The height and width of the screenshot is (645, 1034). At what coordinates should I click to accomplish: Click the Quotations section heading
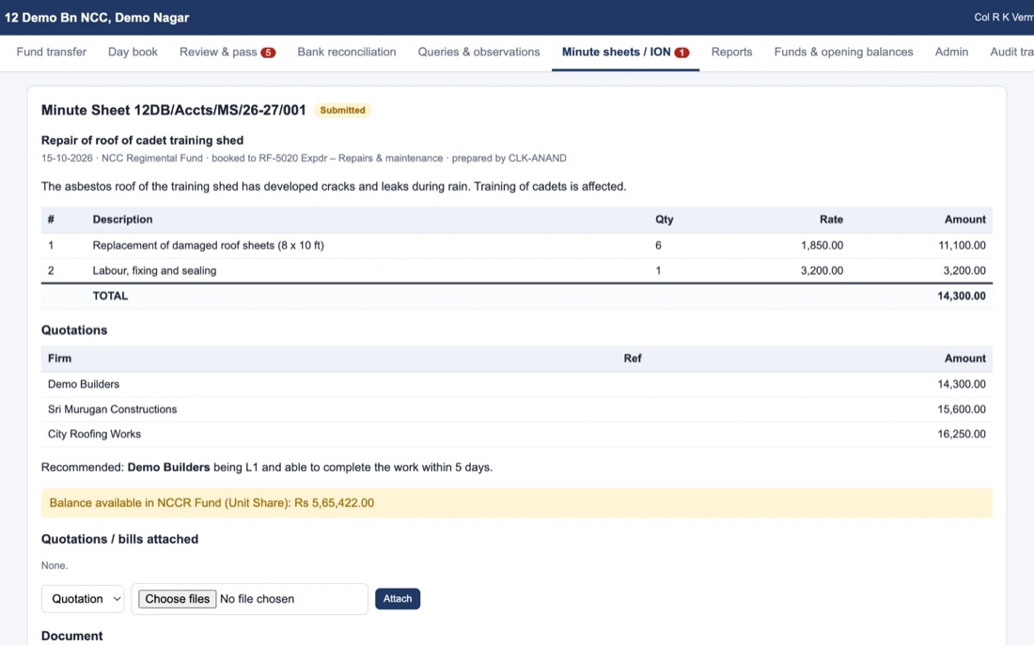point(74,330)
